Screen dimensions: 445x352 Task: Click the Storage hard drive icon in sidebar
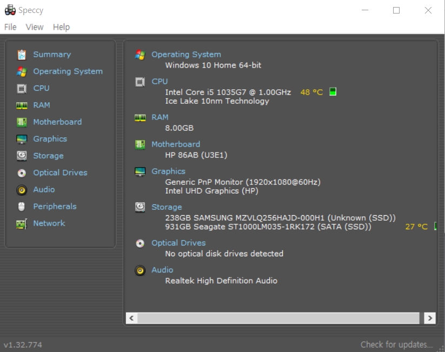click(x=22, y=156)
